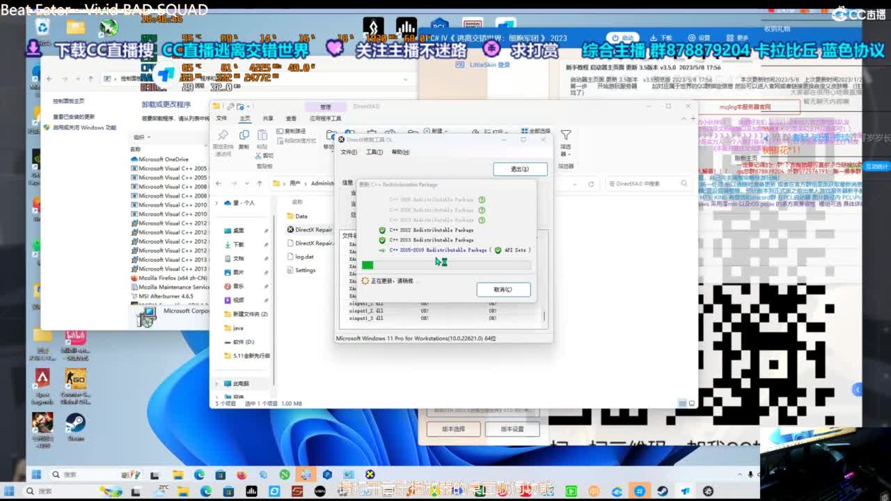Screen dimensions: 891x501
Task: Click the 版本选择 button in launcher
Action: pos(453,429)
